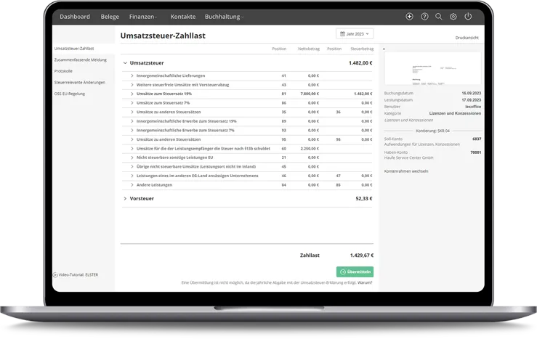Go to Belege in the top navigation
Viewport: 537px width, 339px height.
click(110, 16)
